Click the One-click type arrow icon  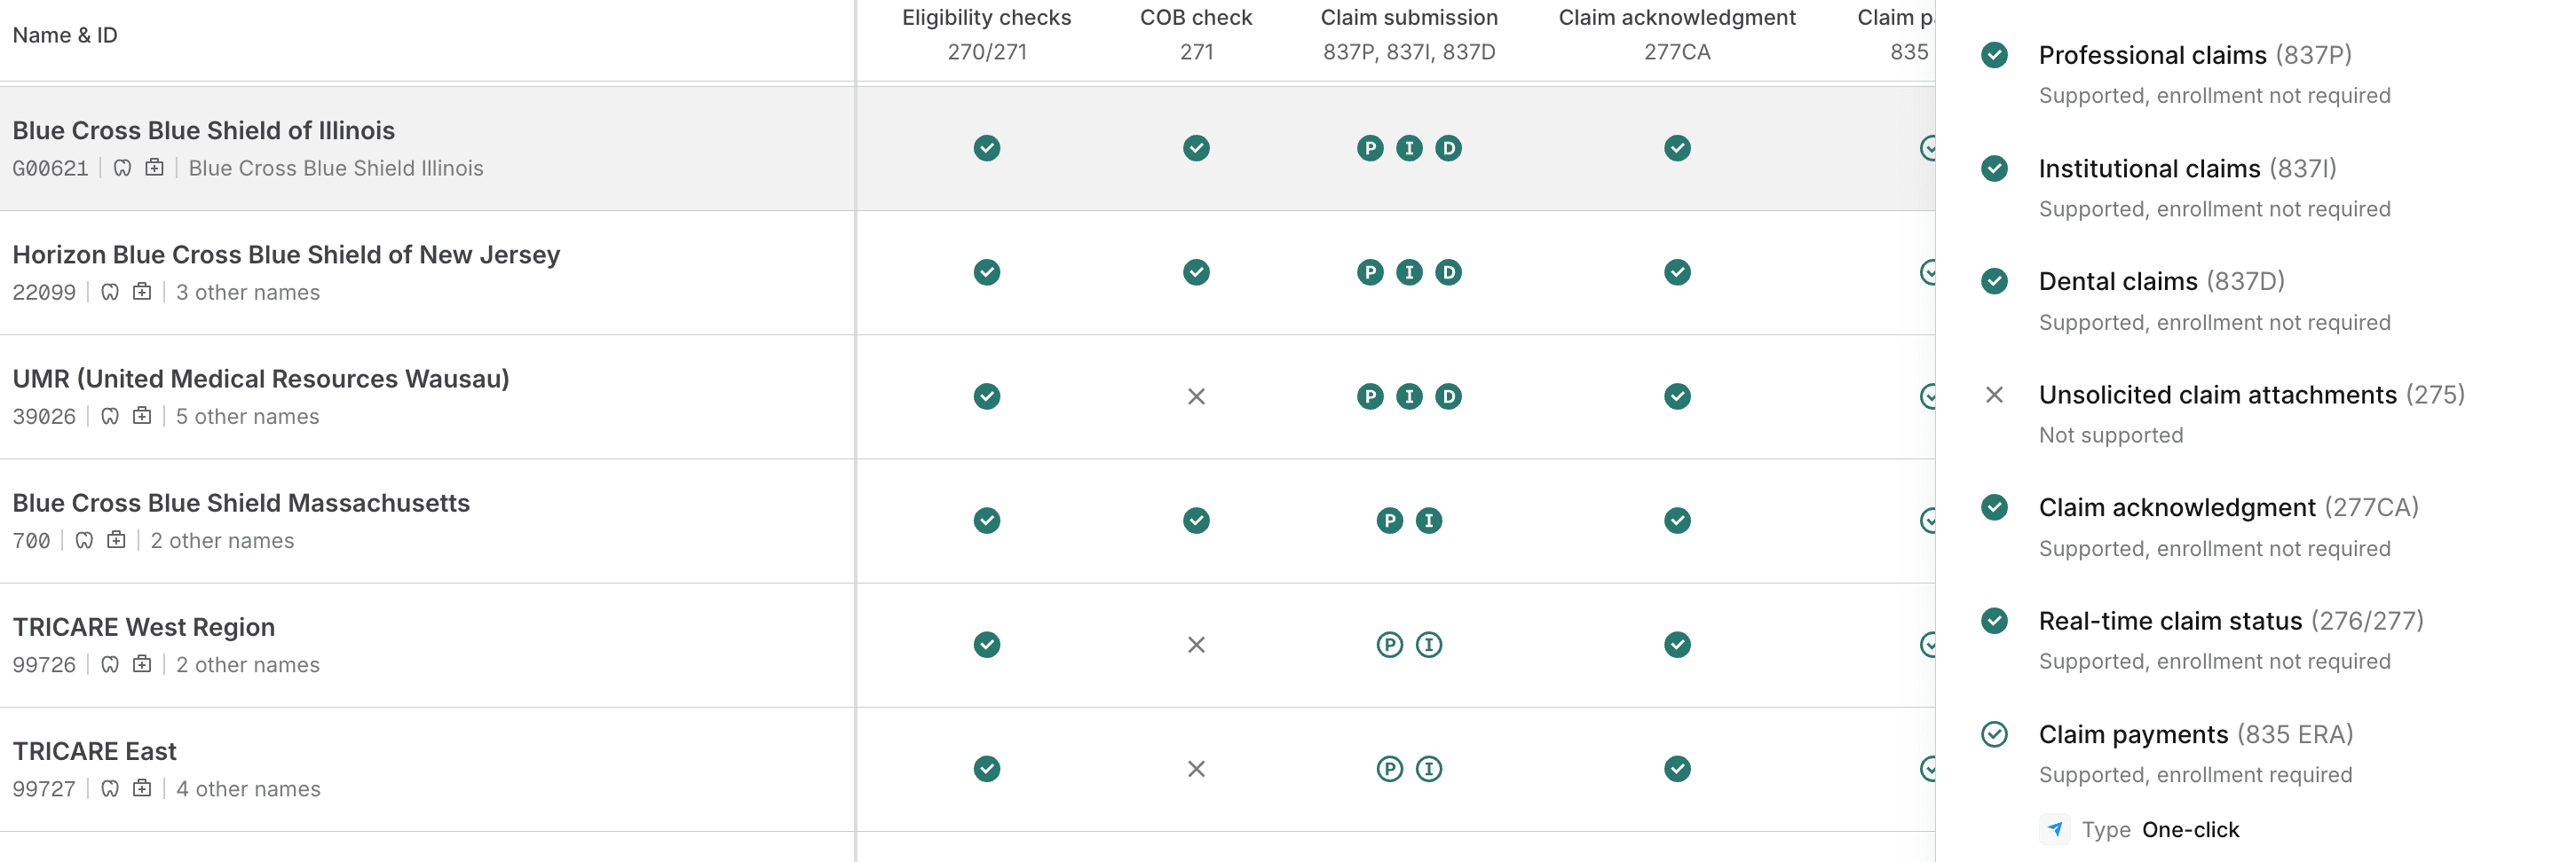click(x=2055, y=829)
